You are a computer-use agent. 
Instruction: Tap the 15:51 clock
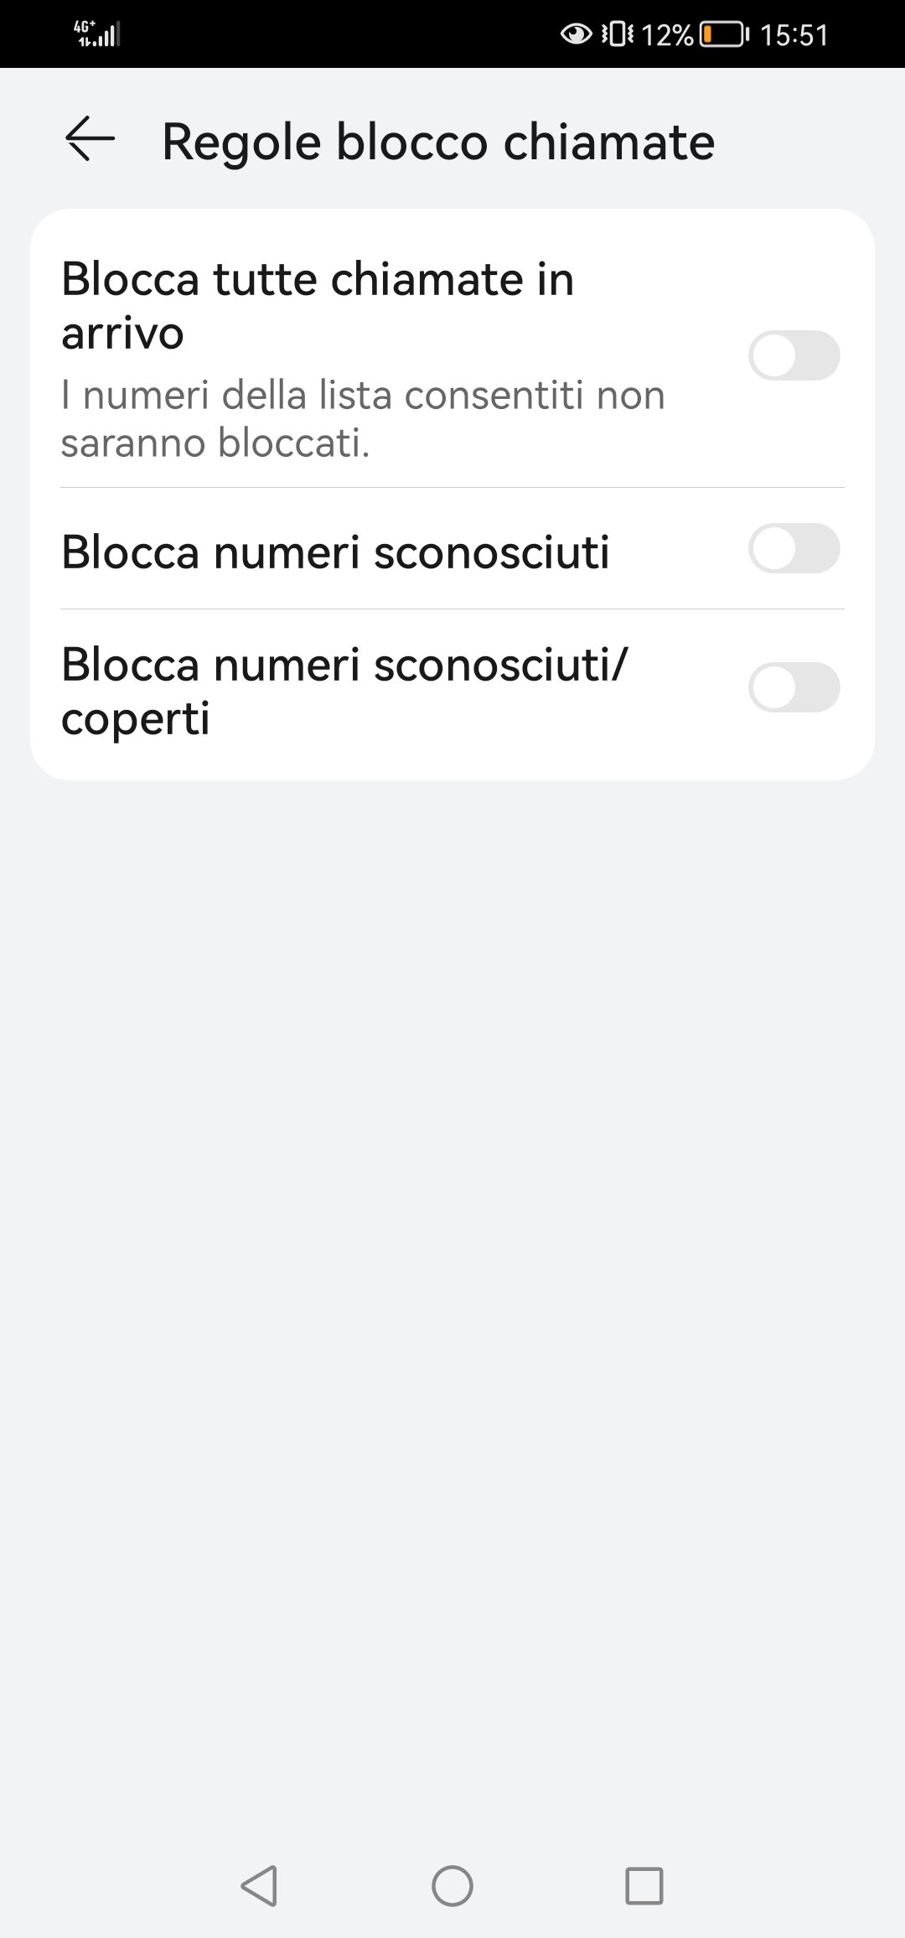coord(794,34)
